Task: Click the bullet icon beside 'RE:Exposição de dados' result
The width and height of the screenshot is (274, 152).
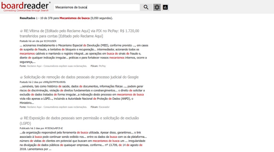Action: click(x=21, y=118)
